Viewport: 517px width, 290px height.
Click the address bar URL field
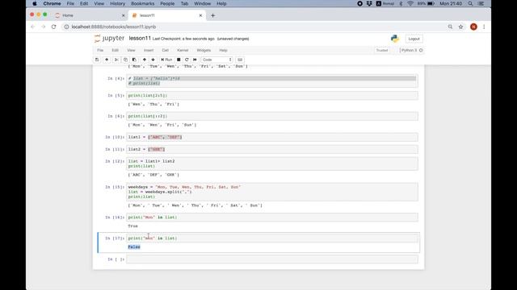point(254,27)
